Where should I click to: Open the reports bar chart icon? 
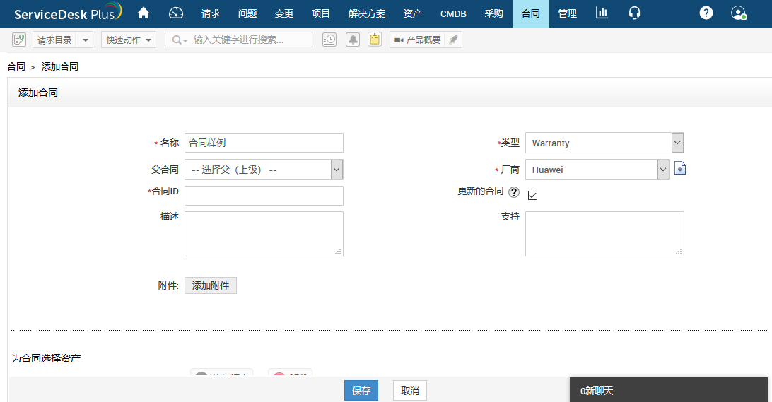(x=602, y=13)
